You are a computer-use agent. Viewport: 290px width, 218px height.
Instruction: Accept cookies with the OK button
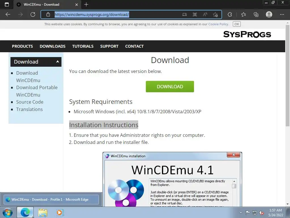(237, 24)
